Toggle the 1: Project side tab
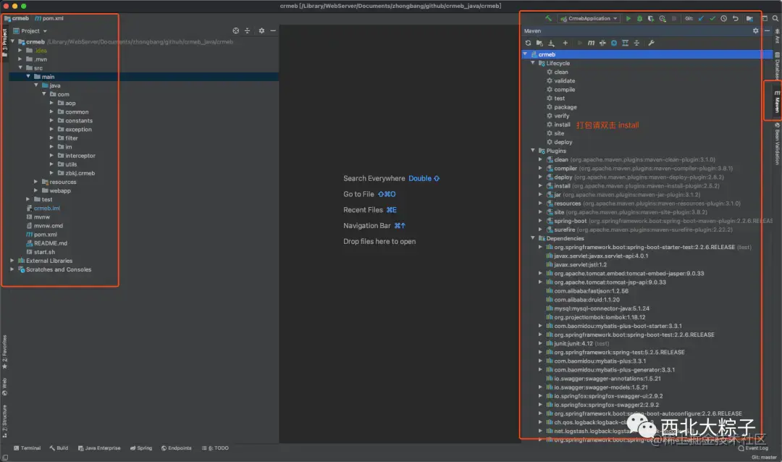Viewport: 782px width, 462px height. click(x=5, y=42)
